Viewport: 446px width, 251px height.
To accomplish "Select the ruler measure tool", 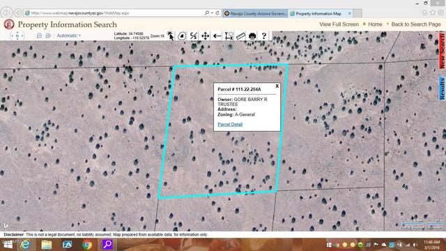I will (x=240, y=36).
